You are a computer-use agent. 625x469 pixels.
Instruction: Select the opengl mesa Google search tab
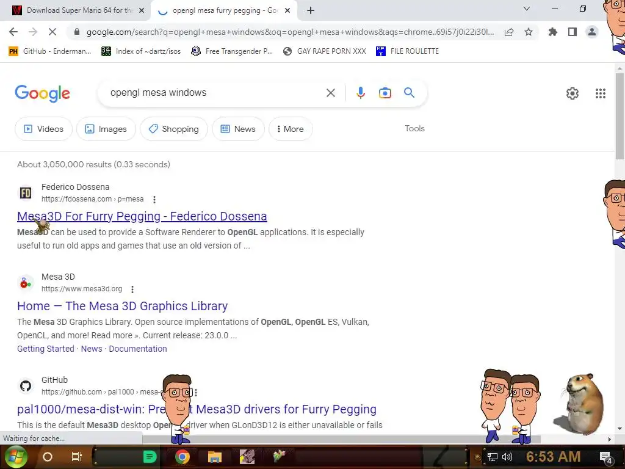point(224,10)
